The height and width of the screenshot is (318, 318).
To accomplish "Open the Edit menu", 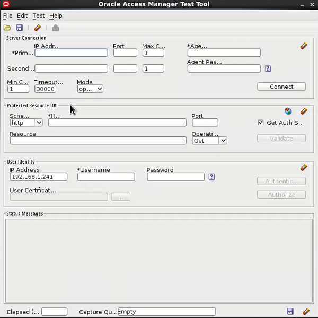I will pos(22,15).
